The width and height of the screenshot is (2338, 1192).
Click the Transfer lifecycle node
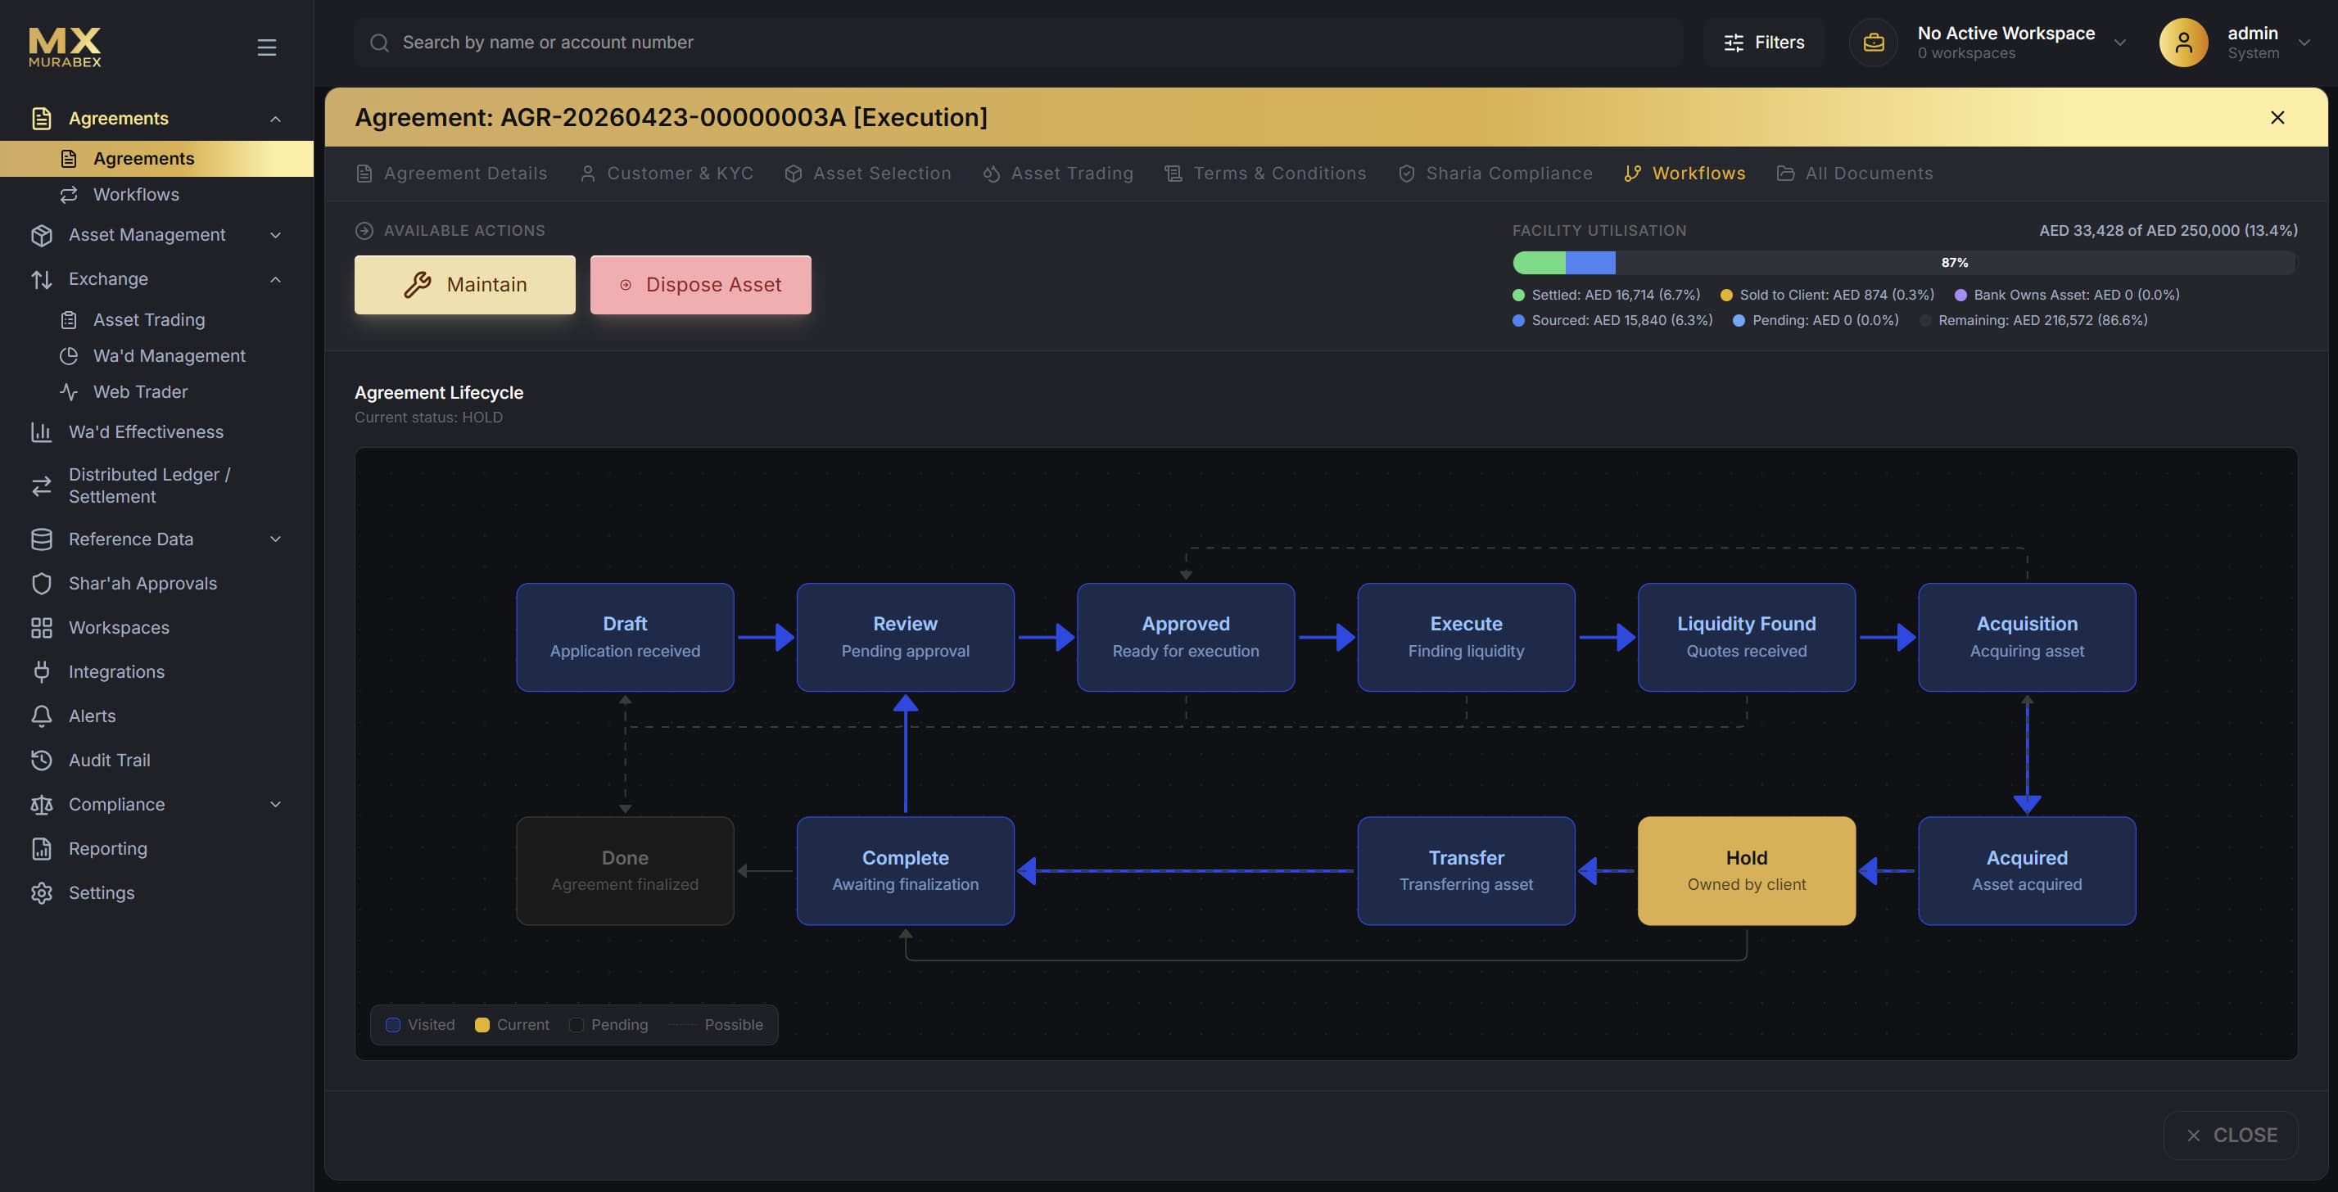click(1466, 871)
